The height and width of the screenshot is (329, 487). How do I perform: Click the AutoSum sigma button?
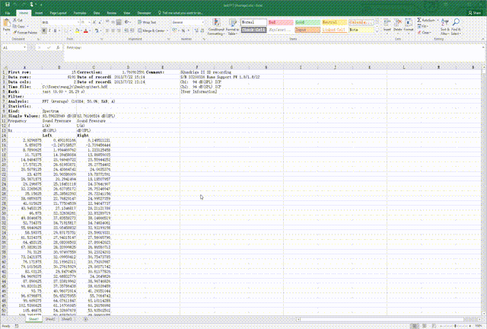click(x=426, y=20)
